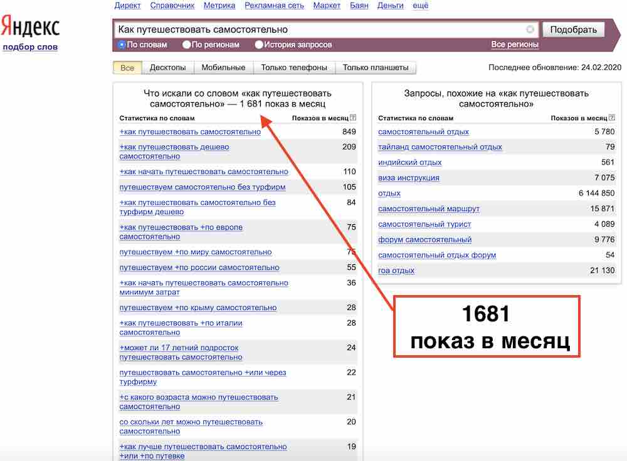Open similar query тайланд самостоятельный отдых
The height and width of the screenshot is (461, 627).
(x=440, y=147)
